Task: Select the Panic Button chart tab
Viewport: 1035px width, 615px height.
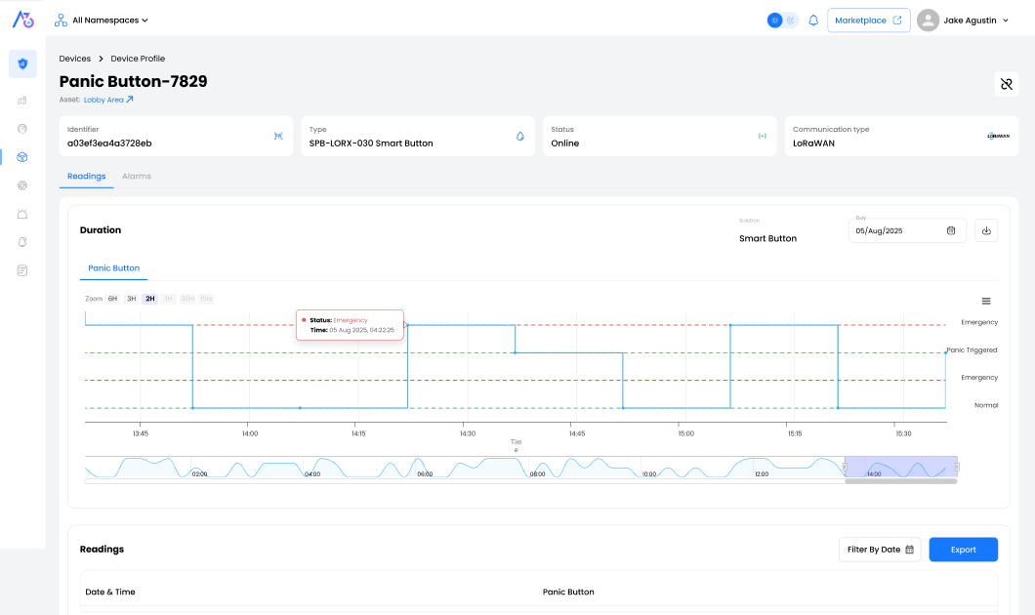Action: click(x=113, y=268)
